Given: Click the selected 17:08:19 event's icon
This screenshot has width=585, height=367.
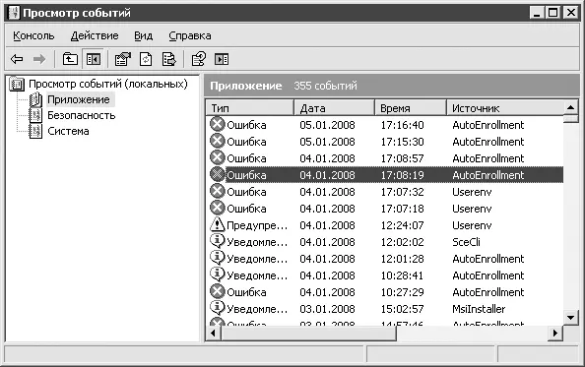Looking at the screenshot, I should point(217,174).
